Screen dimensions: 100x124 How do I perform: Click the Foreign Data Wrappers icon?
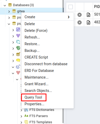(18, 54)
